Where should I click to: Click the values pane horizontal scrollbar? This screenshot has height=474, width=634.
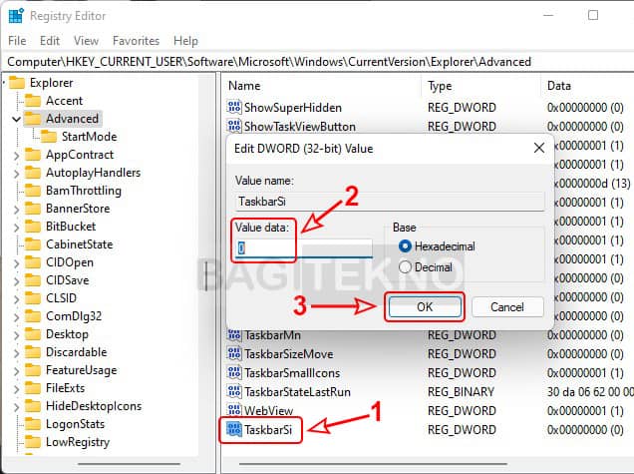point(373,464)
